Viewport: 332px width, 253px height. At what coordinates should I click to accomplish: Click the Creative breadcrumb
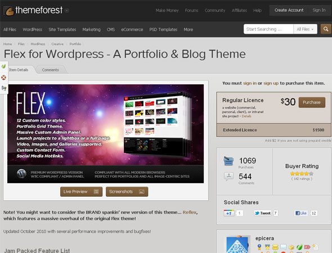57,44
